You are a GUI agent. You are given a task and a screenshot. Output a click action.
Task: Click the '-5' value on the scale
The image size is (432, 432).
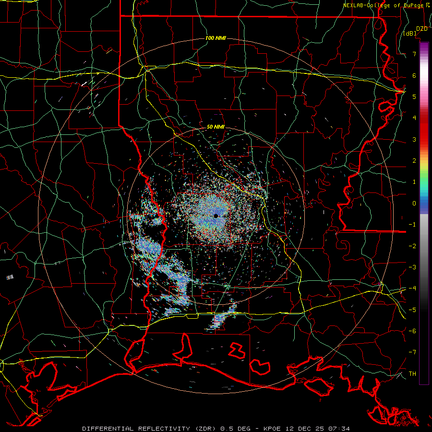(x=412, y=310)
